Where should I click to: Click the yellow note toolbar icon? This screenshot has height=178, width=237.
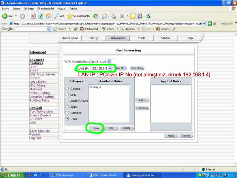click(x=133, y=16)
